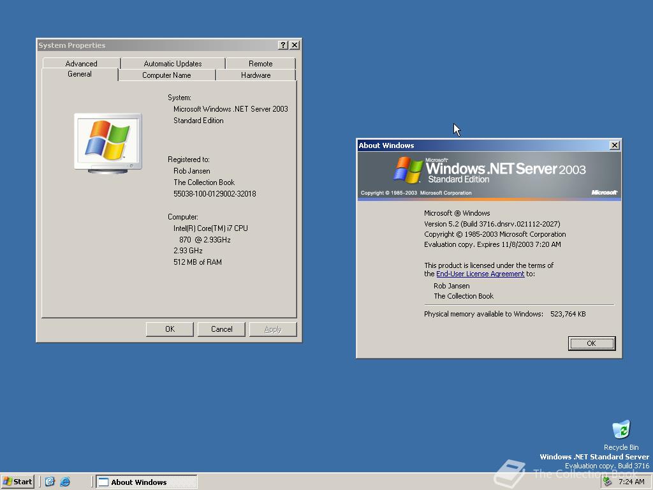Click the About Windows taskbar button
Viewport: 653px width, 490px height.
point(147,482)
